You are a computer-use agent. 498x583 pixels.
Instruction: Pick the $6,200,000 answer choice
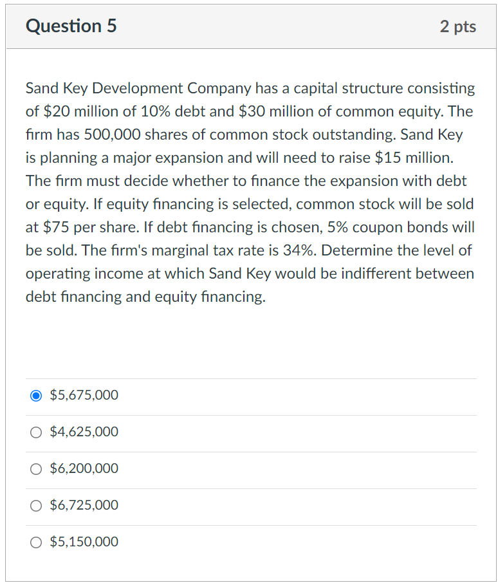36,468
